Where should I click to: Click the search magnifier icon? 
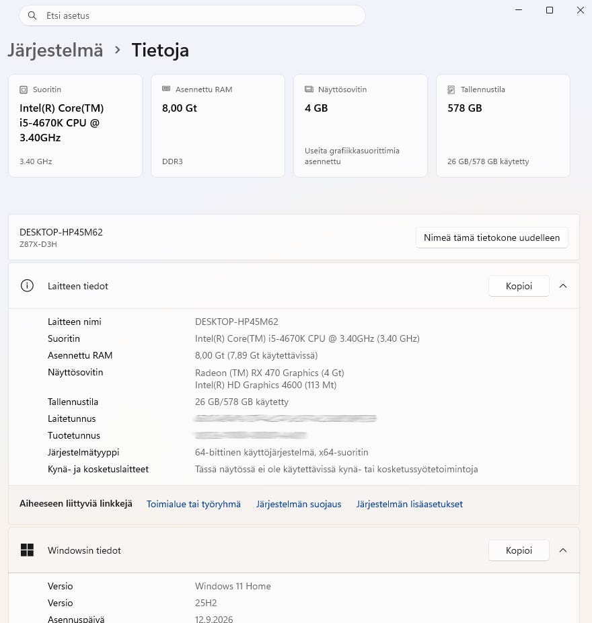pos(32,15)
